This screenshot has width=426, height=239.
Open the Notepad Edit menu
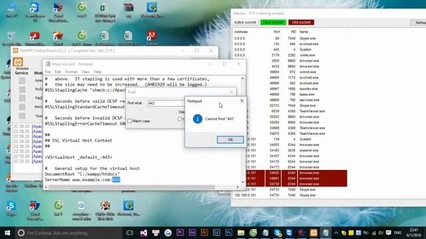(x=58, y=72)
